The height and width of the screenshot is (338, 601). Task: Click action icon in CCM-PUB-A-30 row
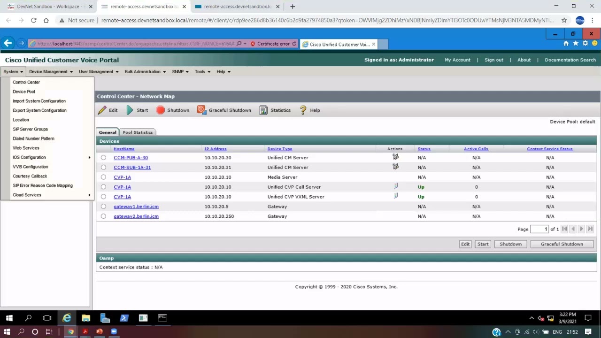tap(395, 157)
